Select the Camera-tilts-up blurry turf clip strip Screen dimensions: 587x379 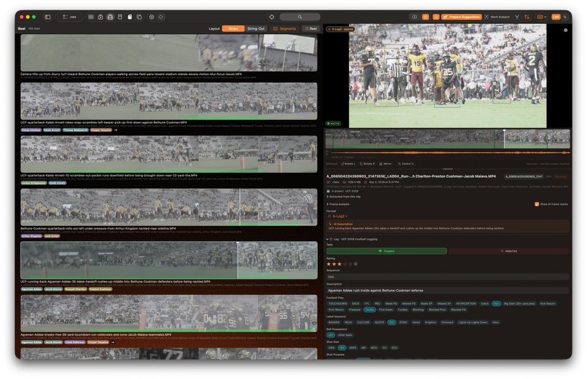click(169, 52)
